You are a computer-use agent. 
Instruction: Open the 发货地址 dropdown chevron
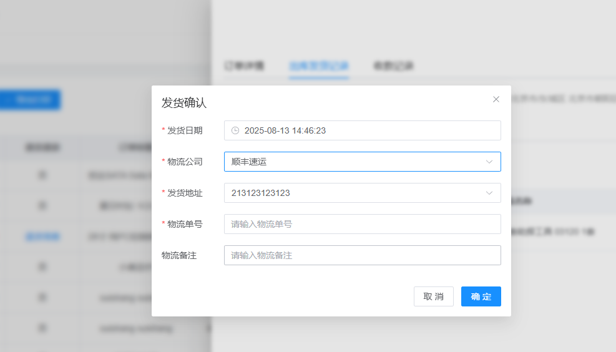click(x=489, y=193)
